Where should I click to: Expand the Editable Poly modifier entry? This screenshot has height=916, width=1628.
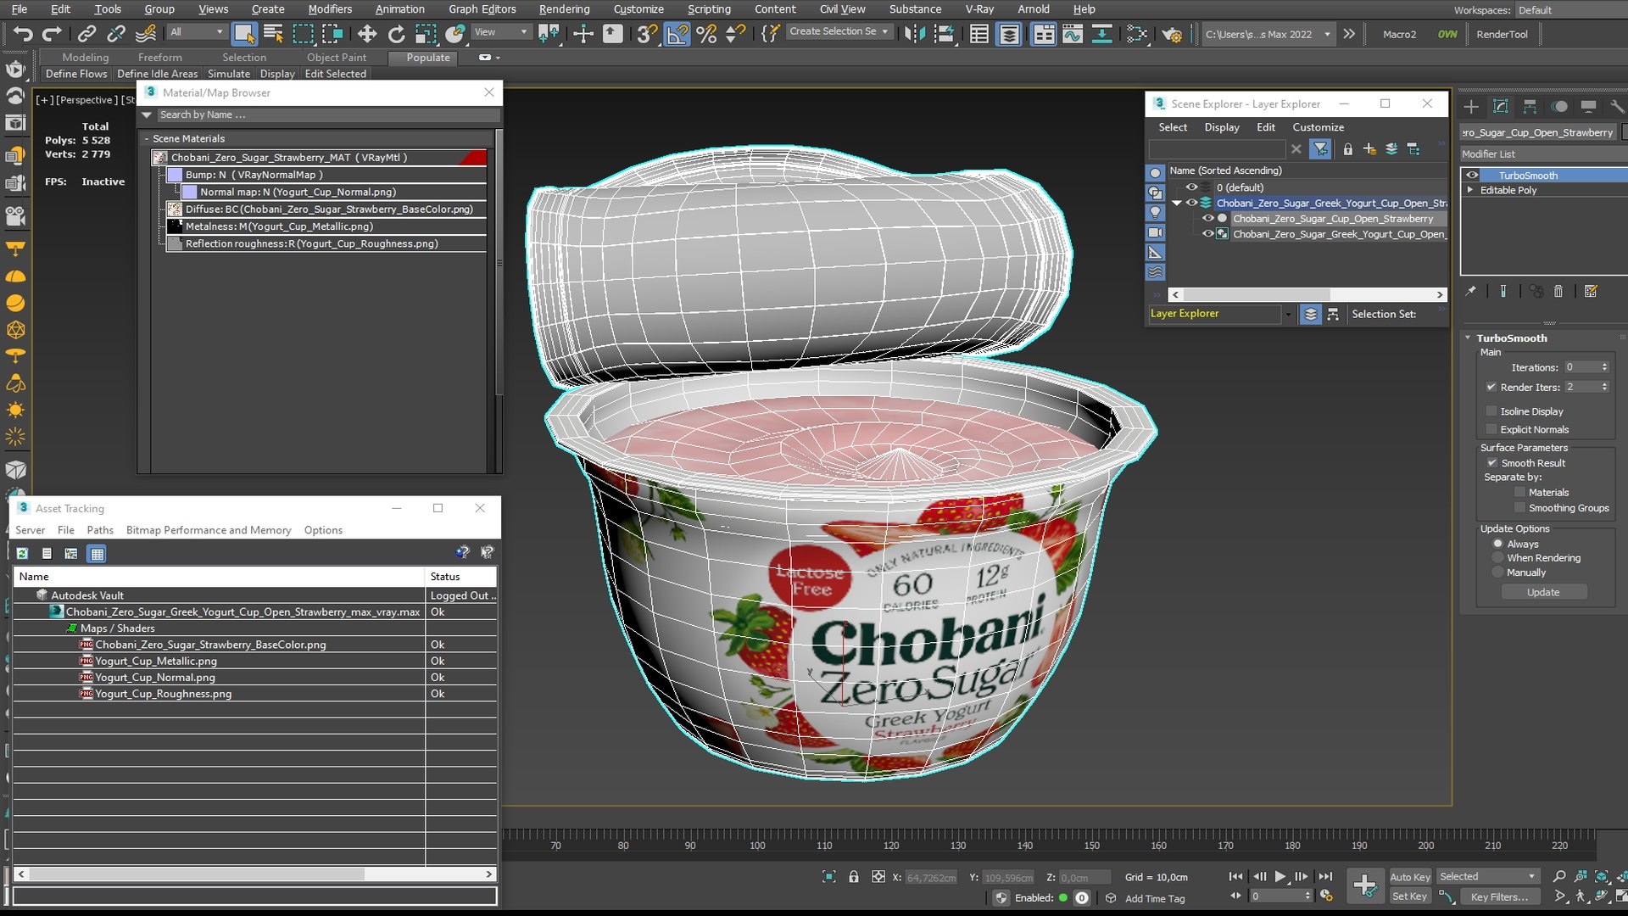pos(1470,190)
